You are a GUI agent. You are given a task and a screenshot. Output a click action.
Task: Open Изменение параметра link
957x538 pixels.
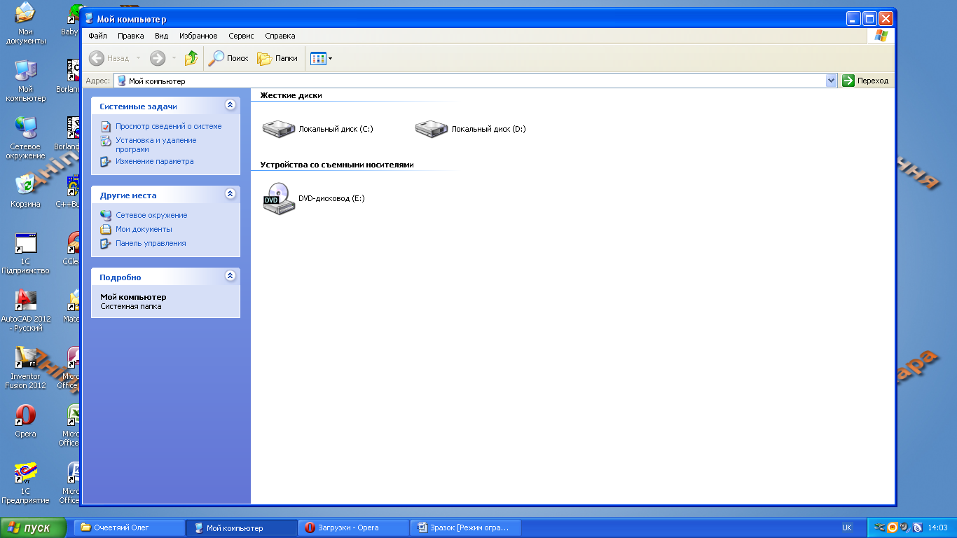click(x=155, y=161)
